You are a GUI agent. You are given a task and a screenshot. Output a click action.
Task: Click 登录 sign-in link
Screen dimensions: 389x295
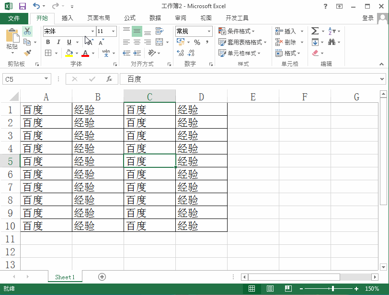368,18
